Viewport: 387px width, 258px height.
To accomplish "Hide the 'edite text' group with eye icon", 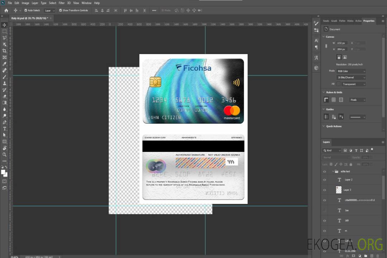I will 325,172.
